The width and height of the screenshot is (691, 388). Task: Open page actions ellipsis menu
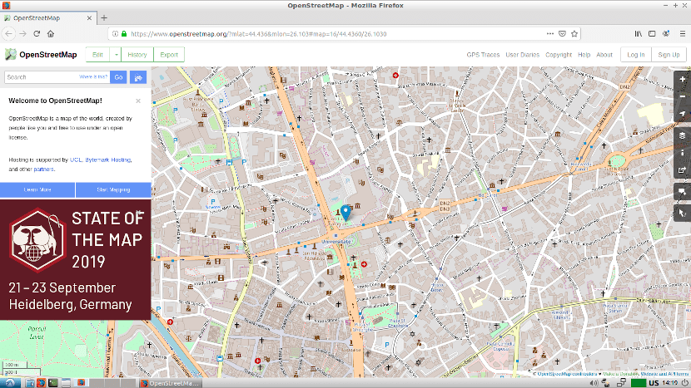click(x=550, y=34)
